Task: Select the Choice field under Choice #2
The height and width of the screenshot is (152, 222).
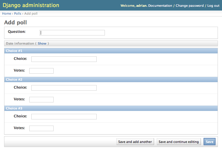Action: pyautogui.click(x=64, y=88)
